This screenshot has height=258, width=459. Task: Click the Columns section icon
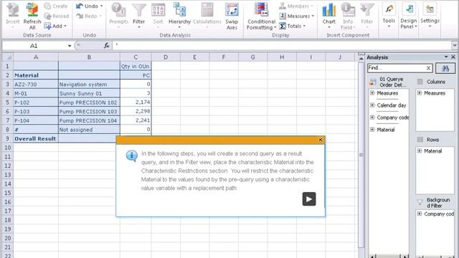420,82
